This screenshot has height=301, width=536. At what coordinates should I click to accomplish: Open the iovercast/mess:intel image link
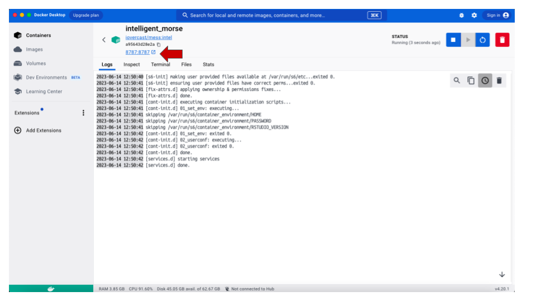pyautogui.click(x=149, y=37)
